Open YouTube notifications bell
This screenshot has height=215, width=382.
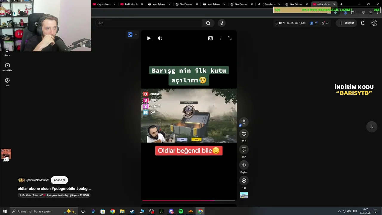363,23
